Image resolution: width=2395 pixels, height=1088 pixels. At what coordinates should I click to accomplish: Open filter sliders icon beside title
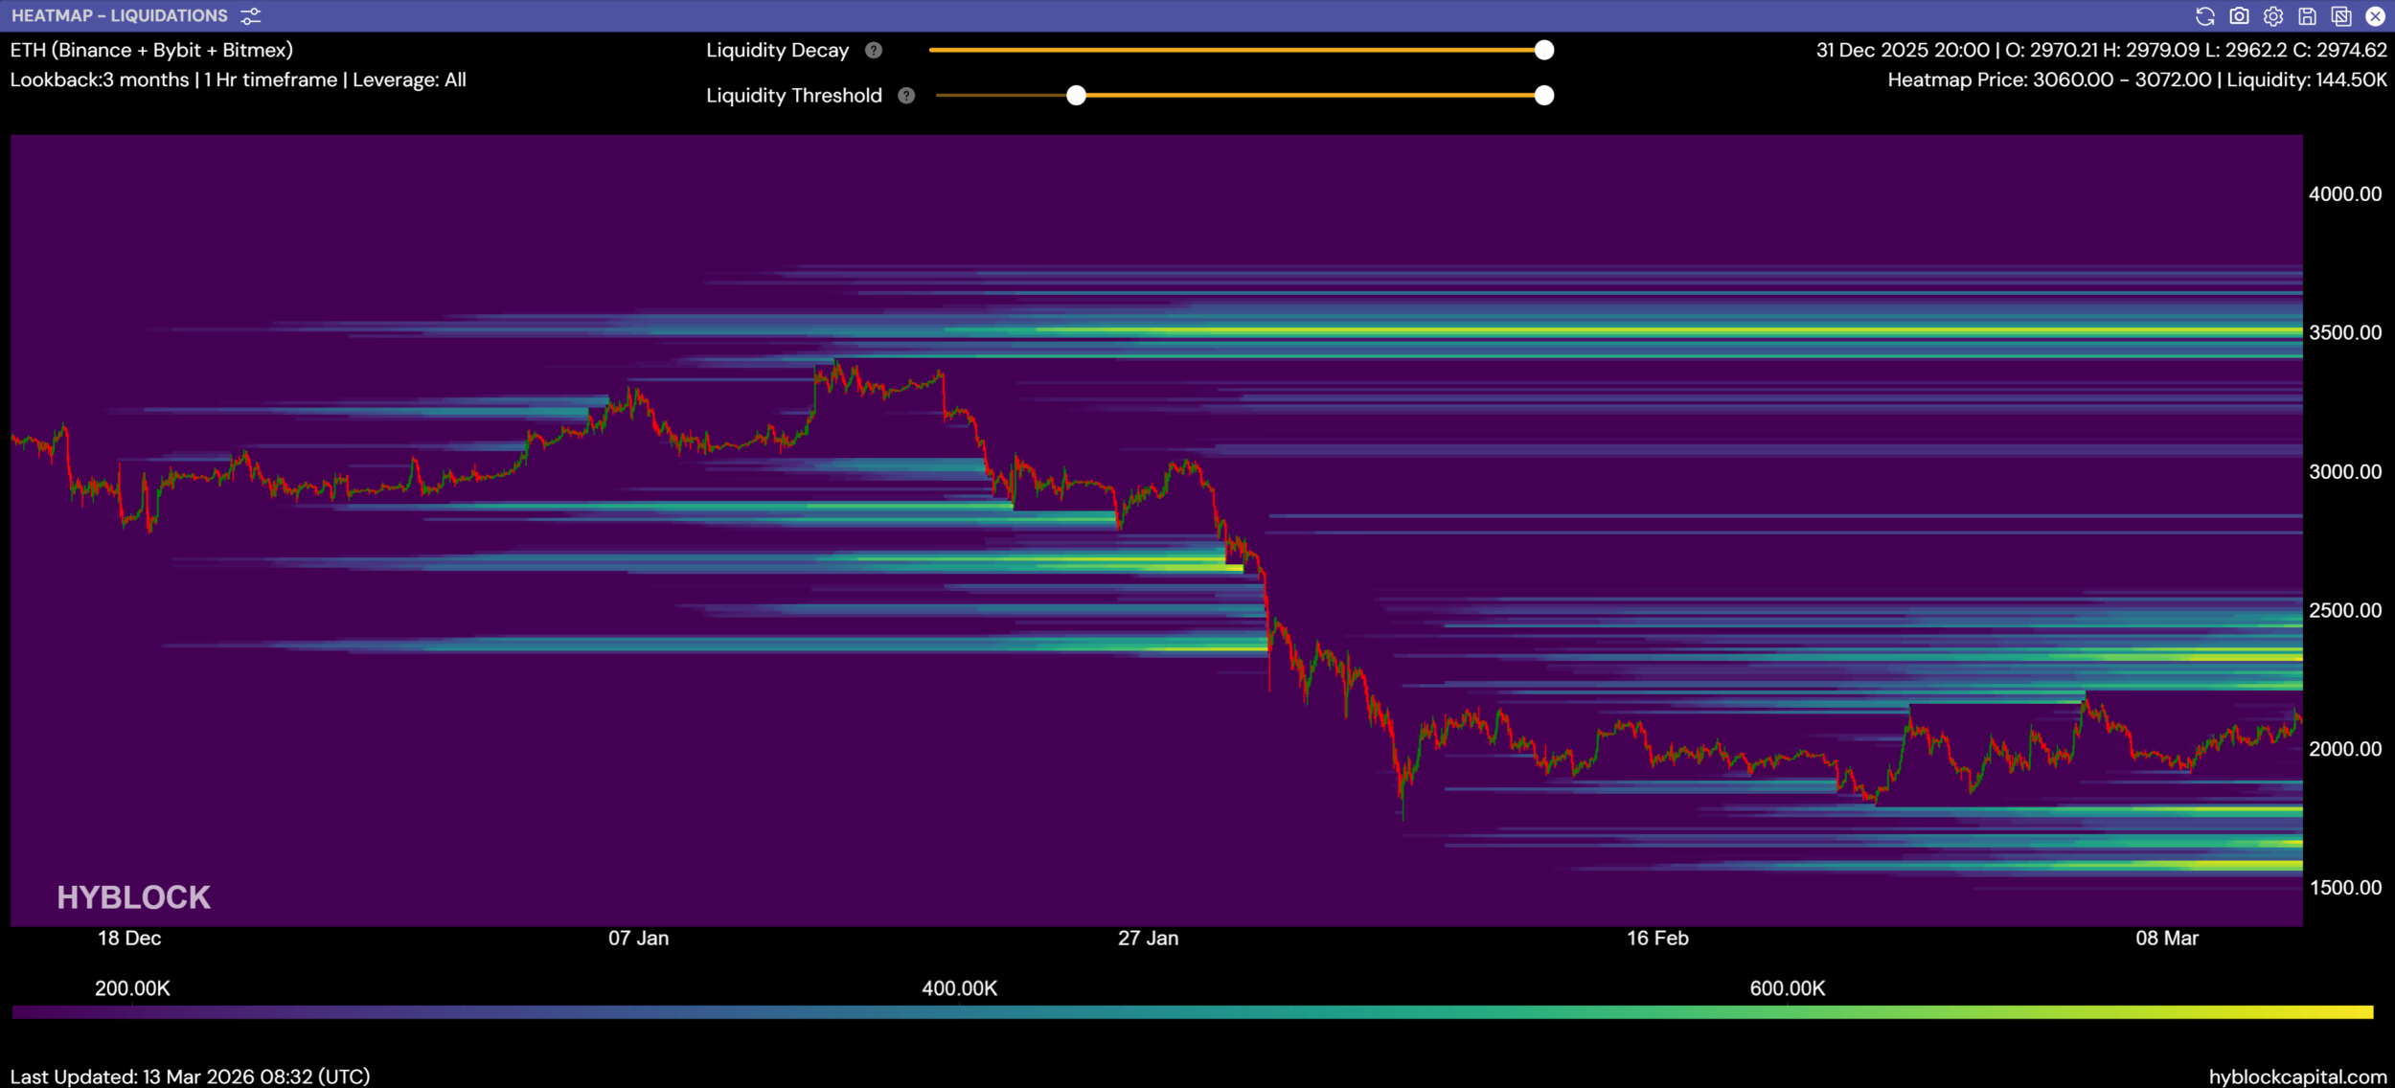click(251, 16)
